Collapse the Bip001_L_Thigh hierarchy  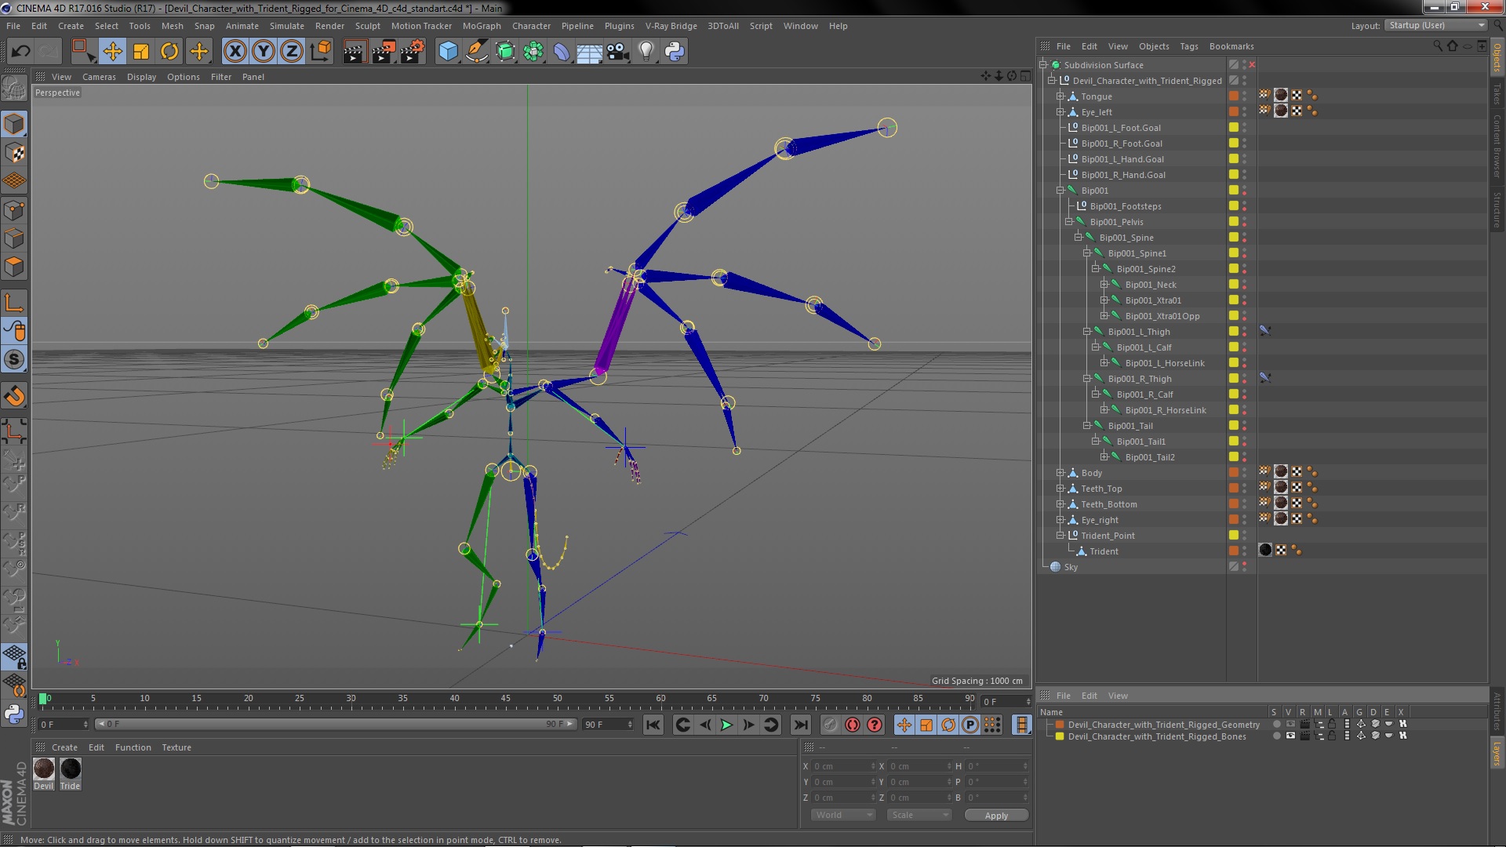[1086, 331]
